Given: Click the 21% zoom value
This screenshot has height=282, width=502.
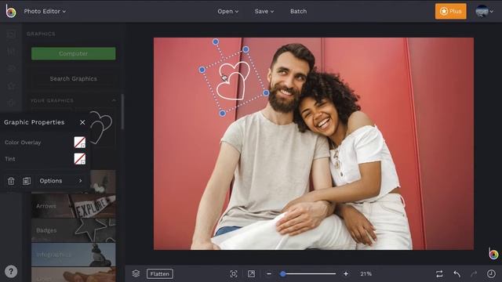Looking at the screenshot, I should coord(366,273).
